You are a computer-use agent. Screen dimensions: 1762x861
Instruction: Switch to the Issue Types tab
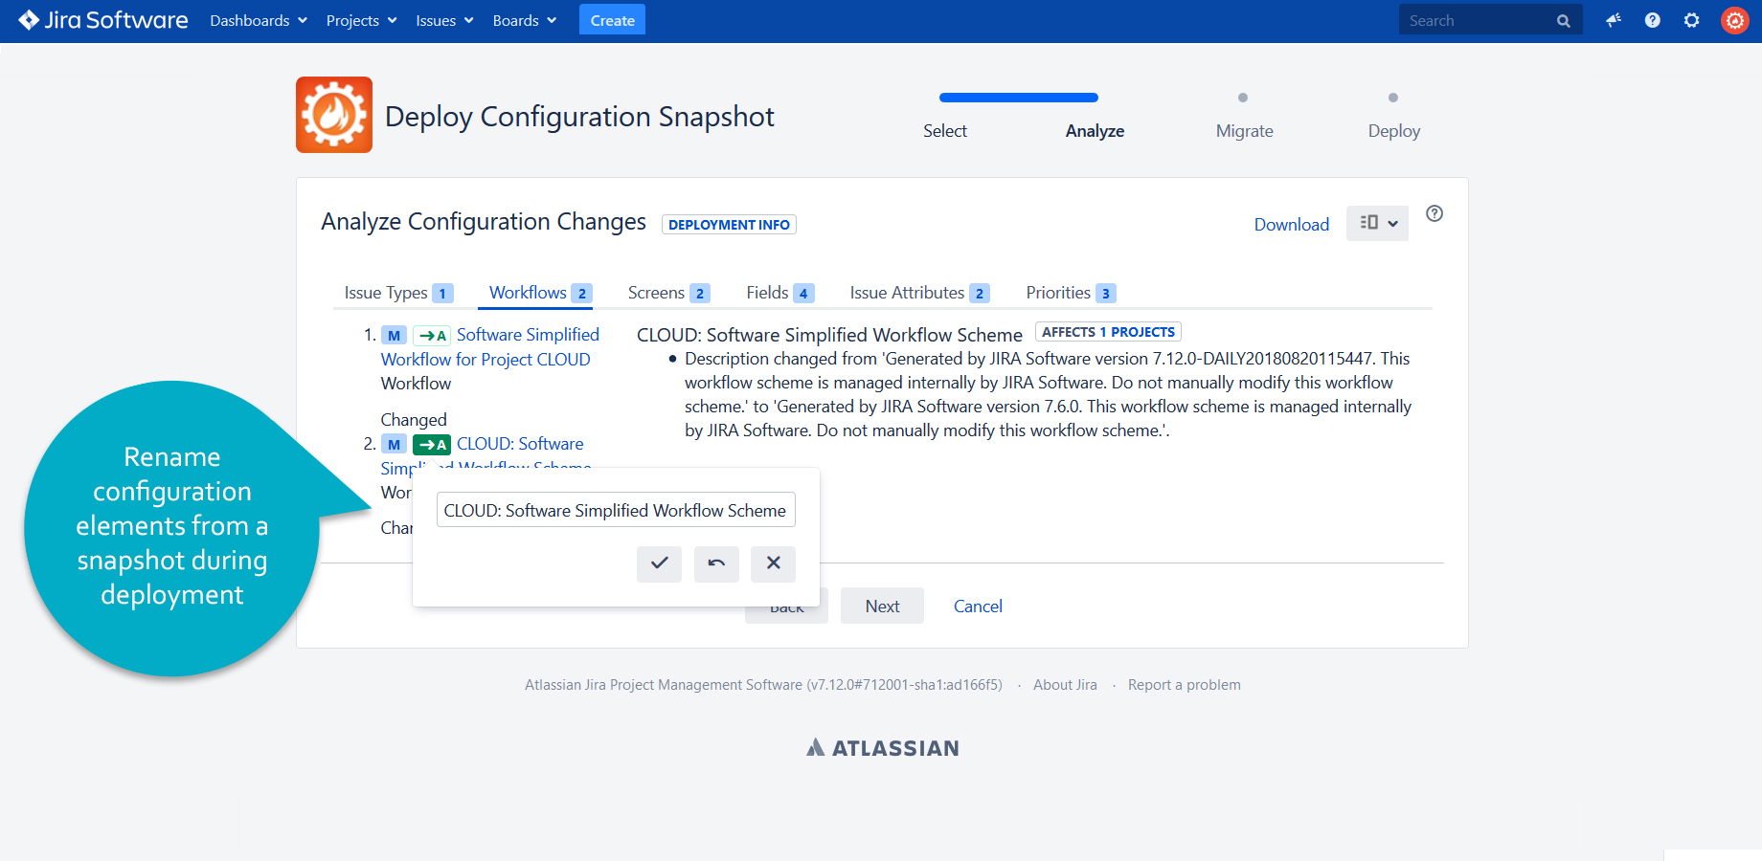click(x=397, y=293)
